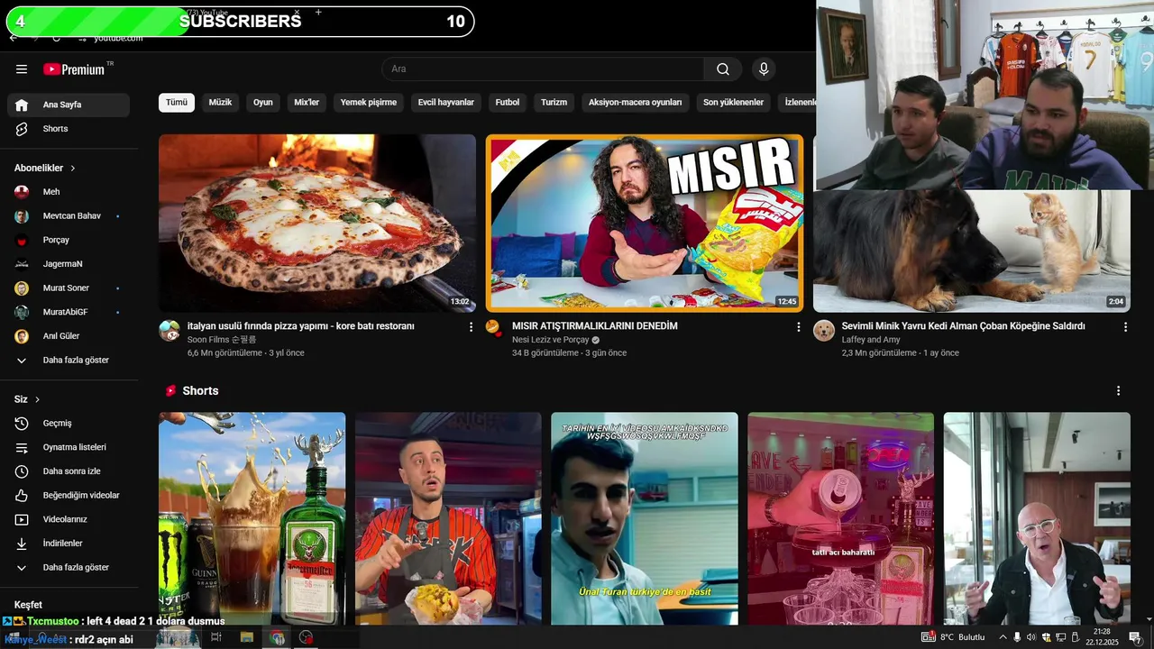Play the MISIR snacks video thumbnail
1154x649 pixels.
(645, 224)
